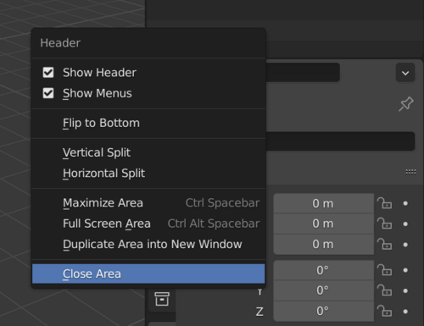
Task: Grab the panel drag-handle dots icon
Action: click(x=410, y=172)
